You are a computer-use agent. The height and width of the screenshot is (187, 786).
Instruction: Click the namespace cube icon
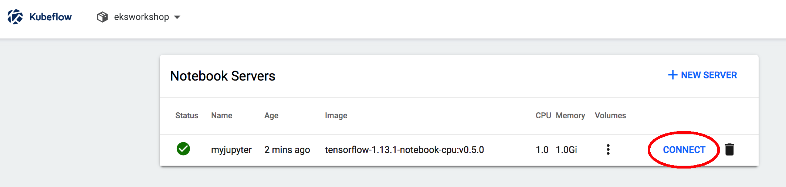tap(102, 17)
